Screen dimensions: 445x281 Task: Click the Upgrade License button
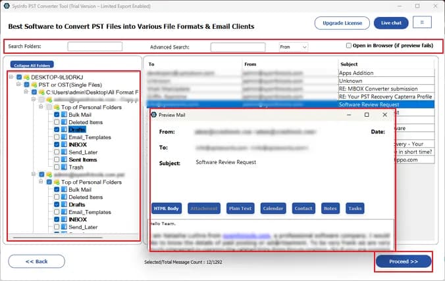click(x=342, y=23)
